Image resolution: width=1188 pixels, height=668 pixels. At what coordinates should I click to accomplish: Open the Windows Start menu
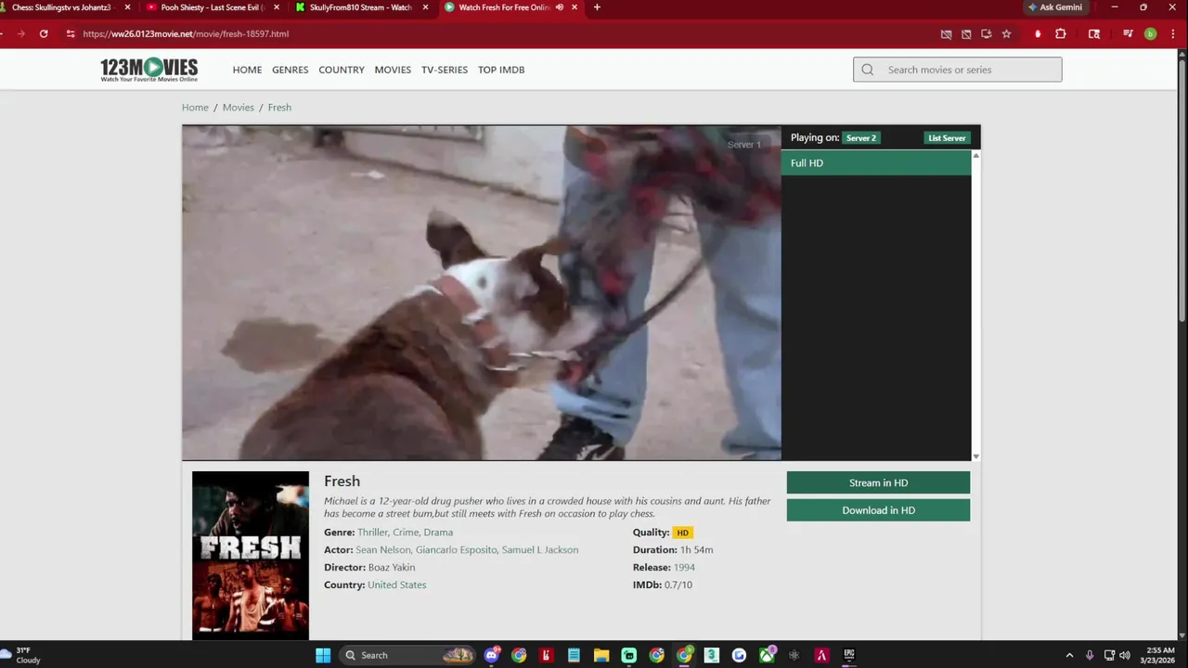pos(323,655)
